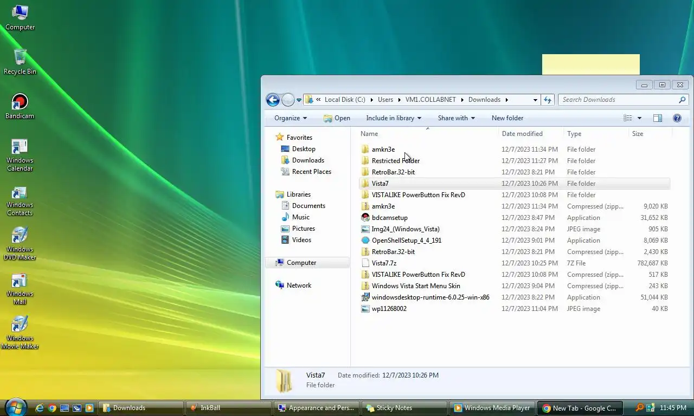Screen dimensions: 694x416
Task: Select VM1.COLLABNET in the address path
Action: pyautogui.click(x=431, y=100)
